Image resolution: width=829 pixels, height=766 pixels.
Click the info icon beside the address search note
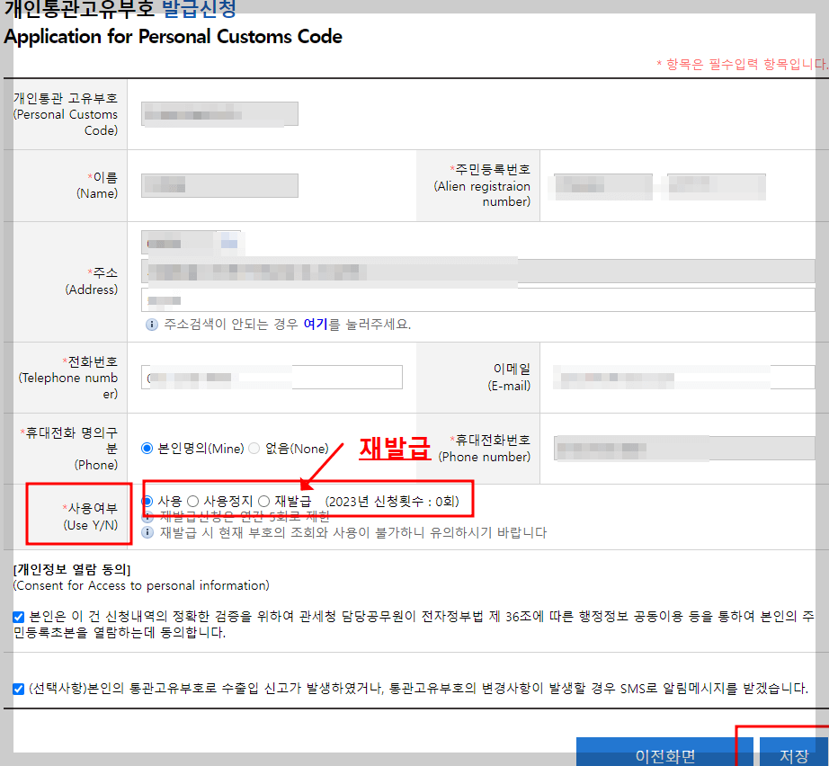click(151, 324)
